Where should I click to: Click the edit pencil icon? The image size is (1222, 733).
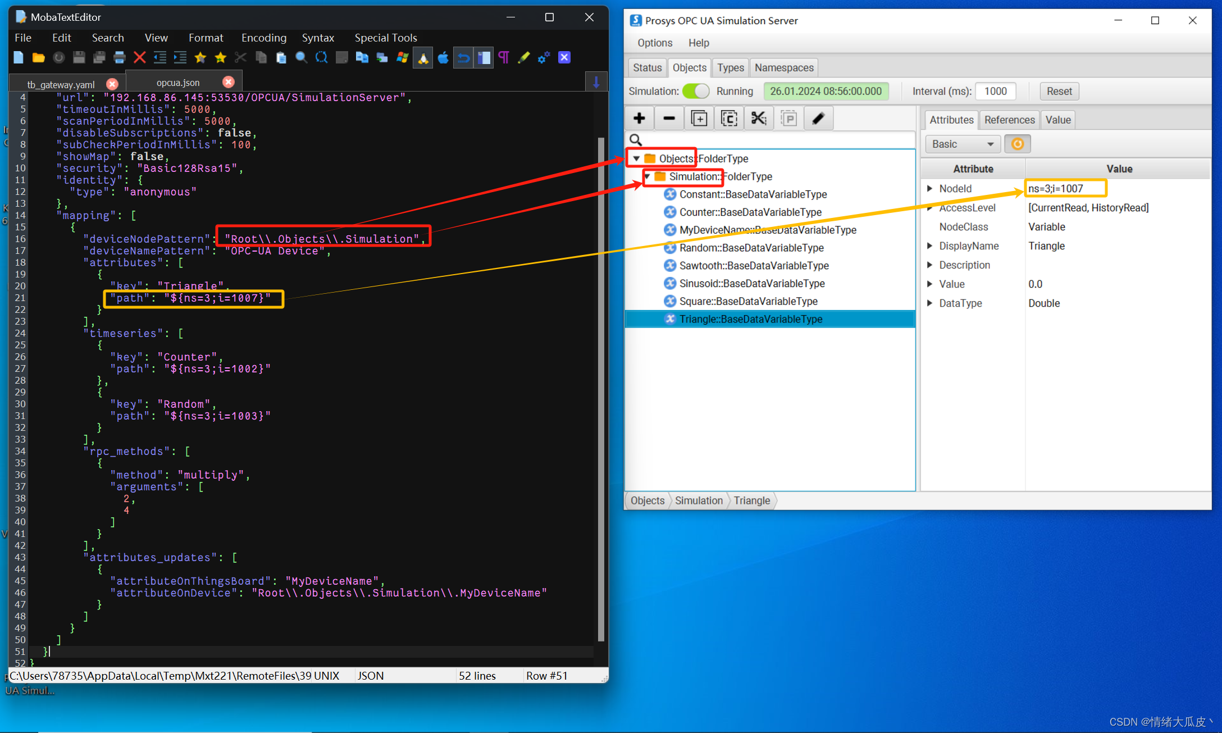coord(818,119)
